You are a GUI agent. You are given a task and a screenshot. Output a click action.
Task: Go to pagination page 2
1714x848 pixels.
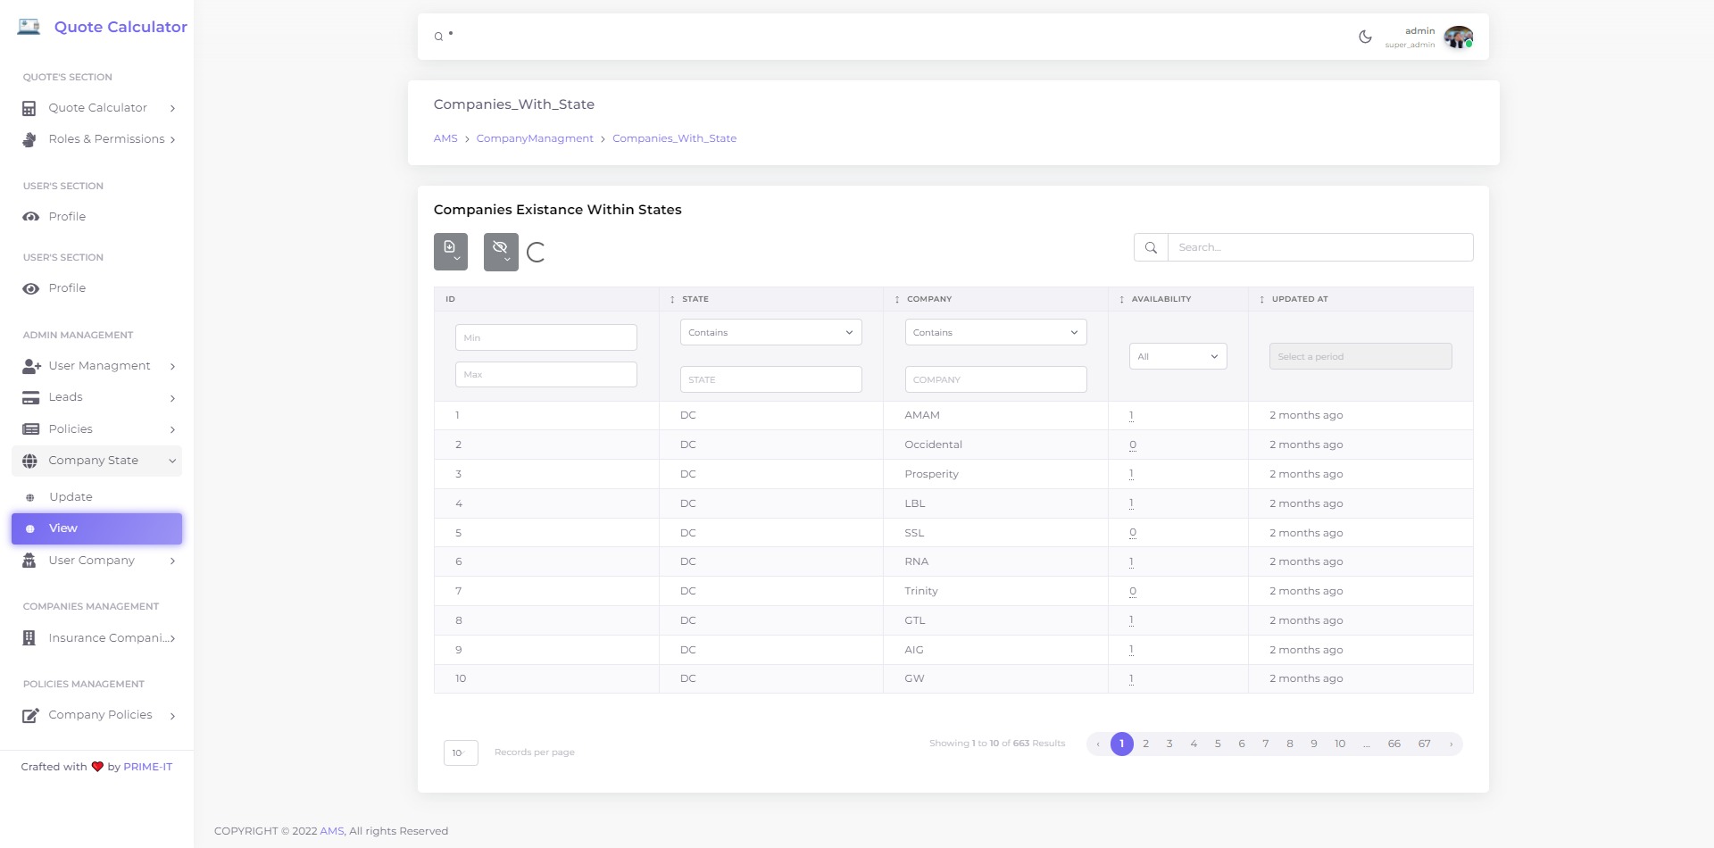(1145, 744)
